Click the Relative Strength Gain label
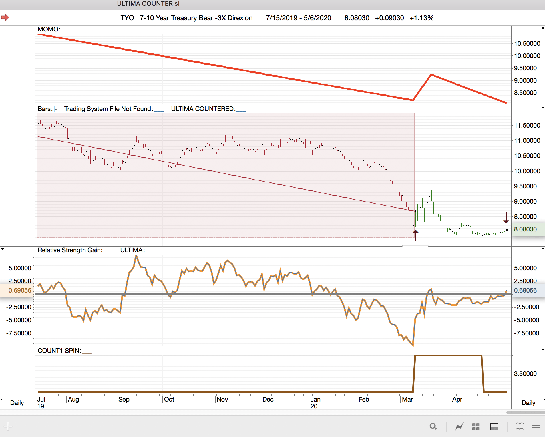This screenshot has height=437, width=545. [x=70, y=250]
